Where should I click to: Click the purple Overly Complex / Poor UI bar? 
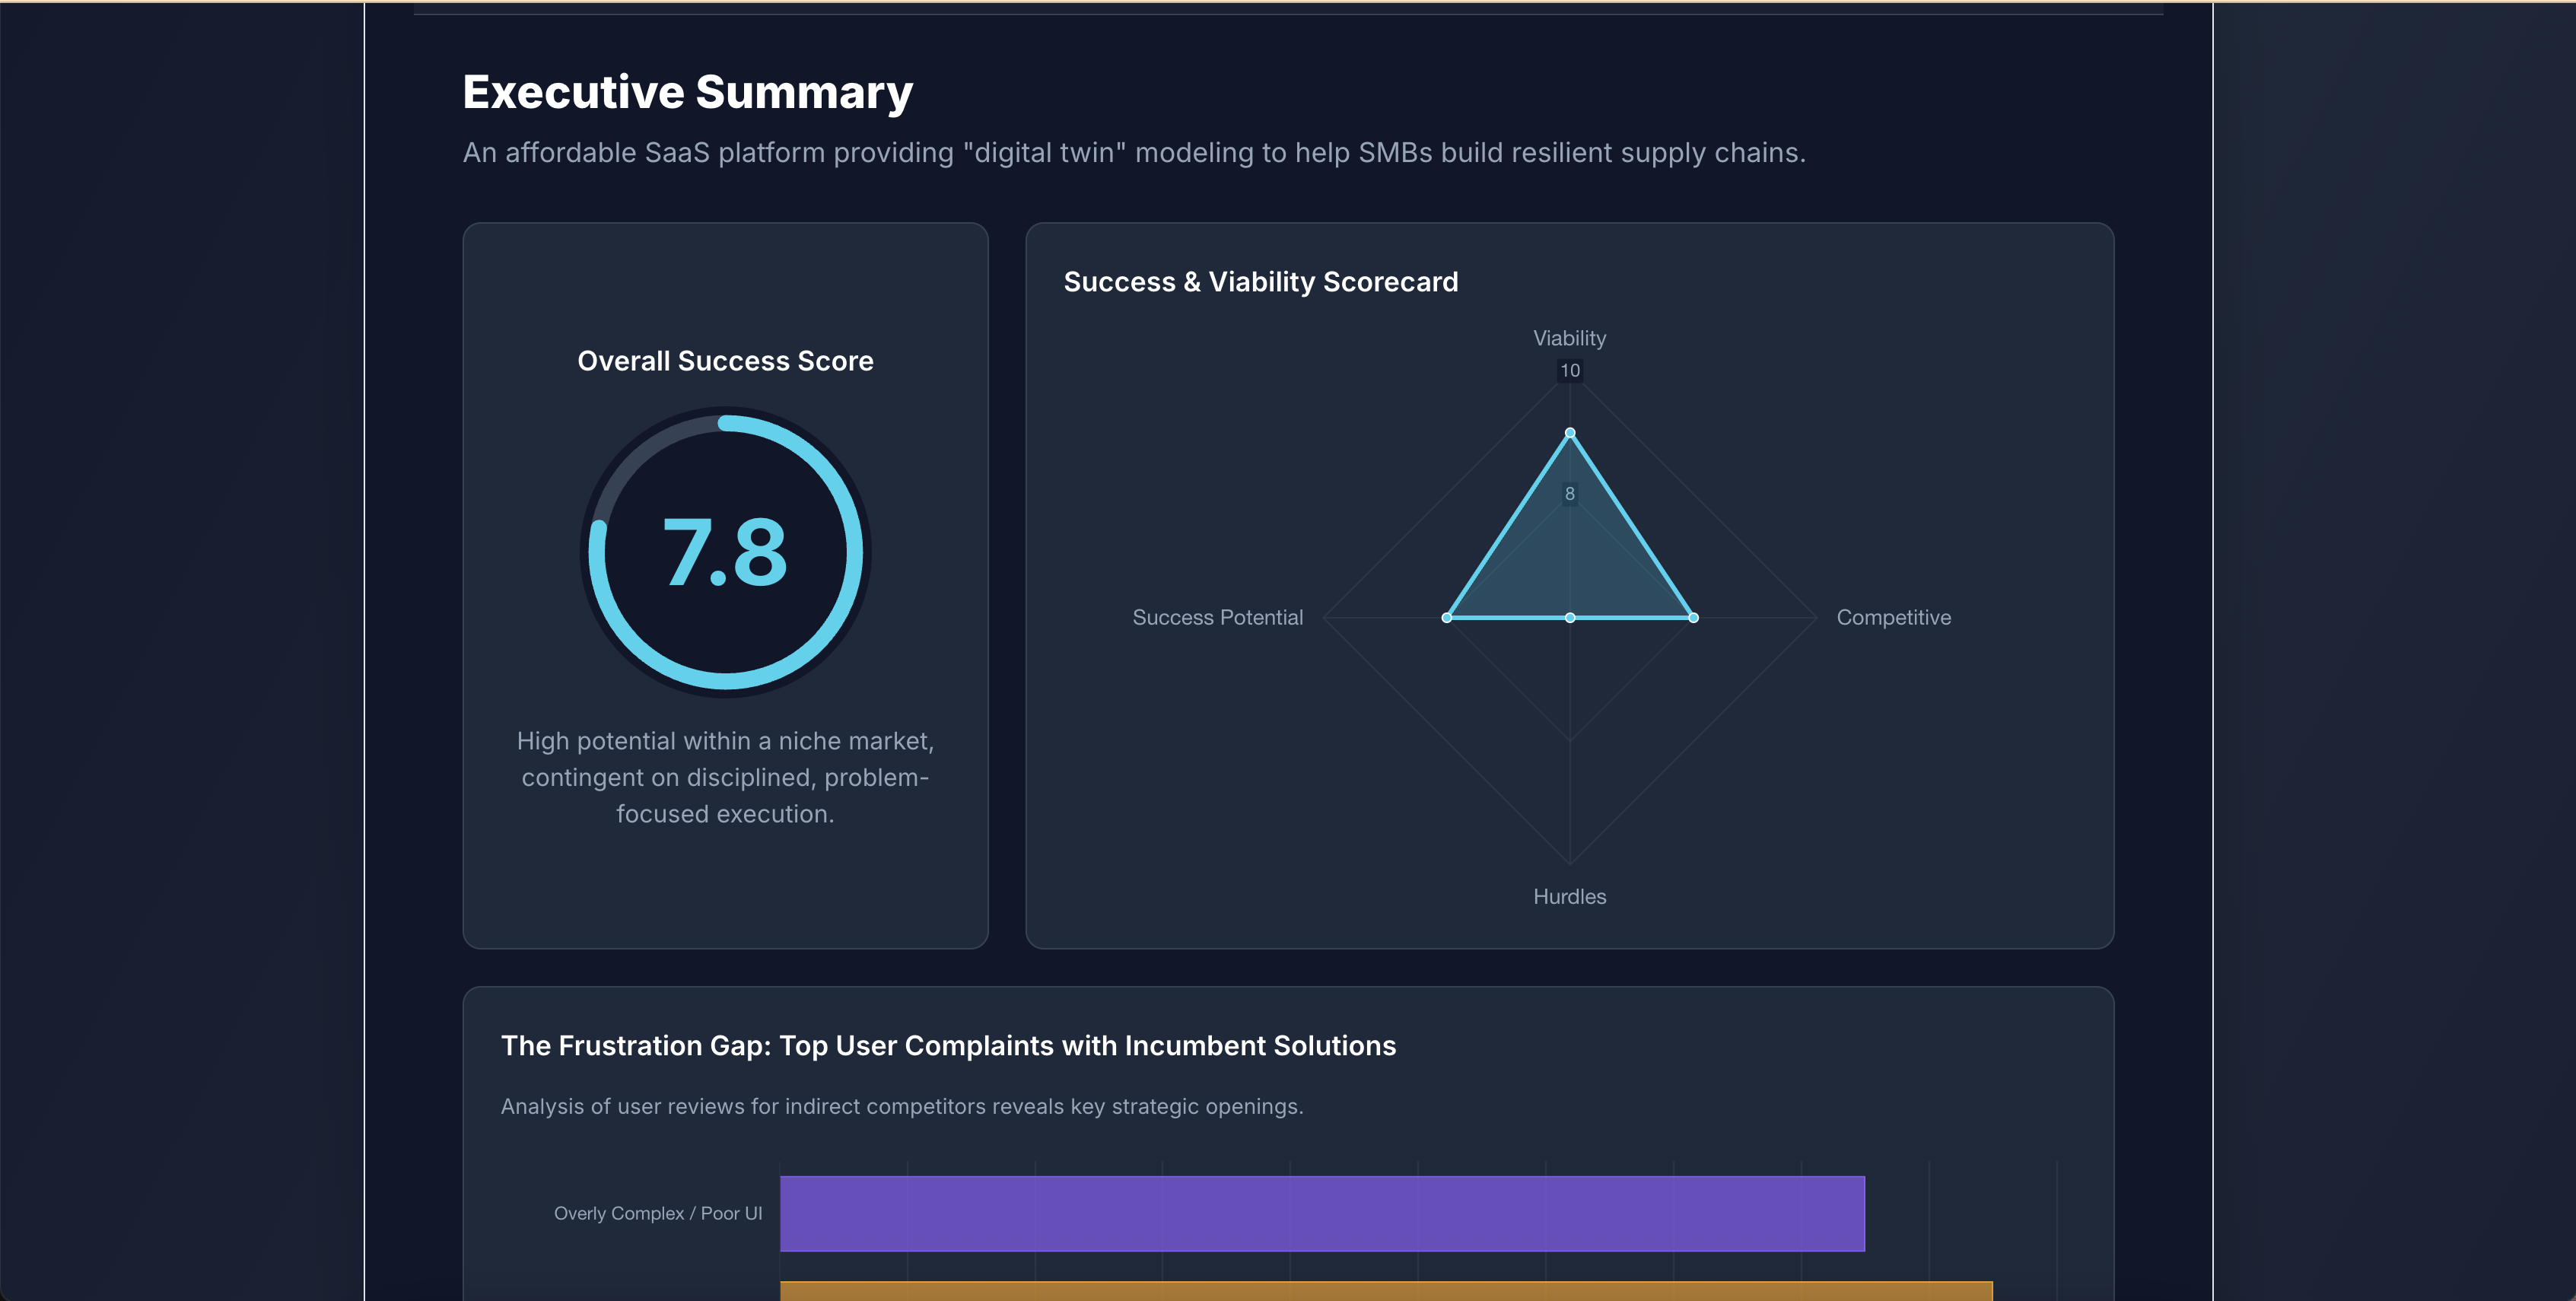1322,1213
